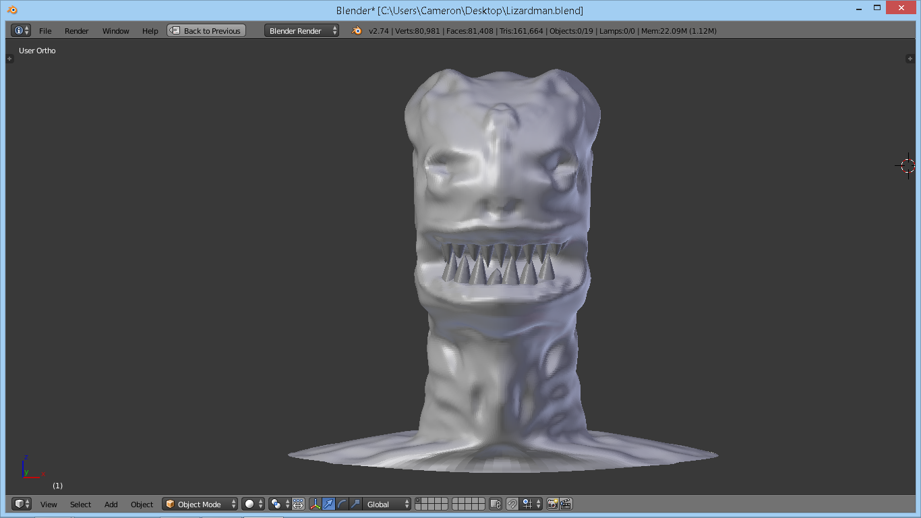This screenshot has width=921, height=518.
Task: Click the Info editor type icon
Action: 18,31
